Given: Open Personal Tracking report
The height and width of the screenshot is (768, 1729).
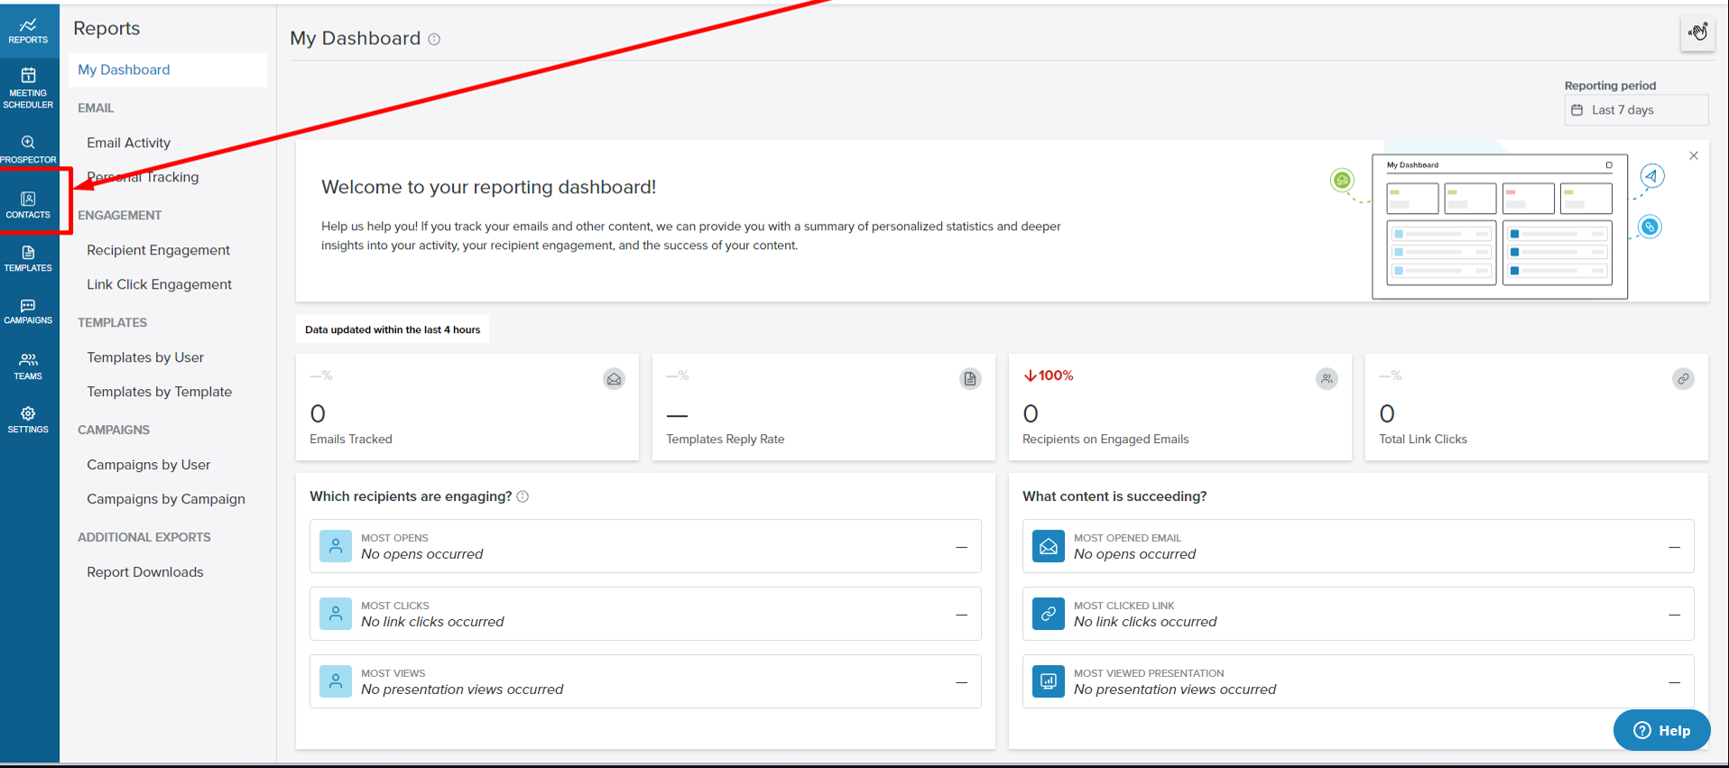Looking at the screenshot, I should [143, 177].
